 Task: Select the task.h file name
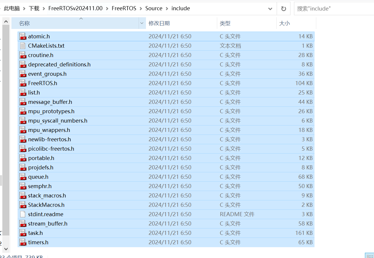35,233
